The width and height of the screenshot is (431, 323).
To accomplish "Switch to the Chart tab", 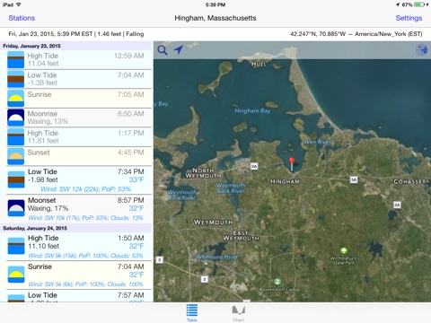I will (239, 313).
